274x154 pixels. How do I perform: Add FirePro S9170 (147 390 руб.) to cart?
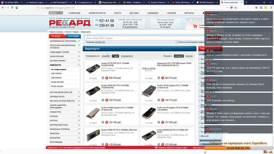[163, 122]
